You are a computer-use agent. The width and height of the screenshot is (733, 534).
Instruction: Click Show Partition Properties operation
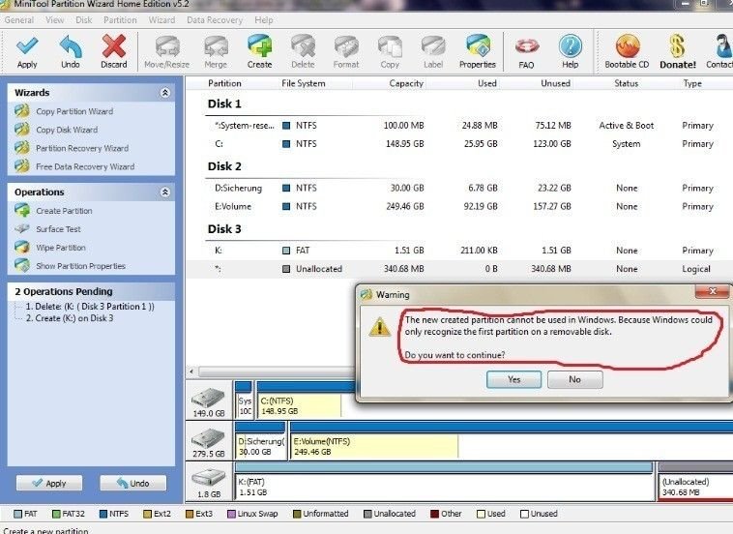pyautogui.click(x=81, y=266)
